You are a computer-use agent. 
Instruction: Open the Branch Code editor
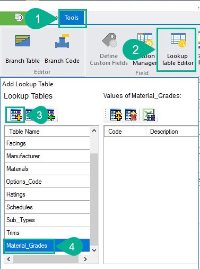tap(62, 49)
